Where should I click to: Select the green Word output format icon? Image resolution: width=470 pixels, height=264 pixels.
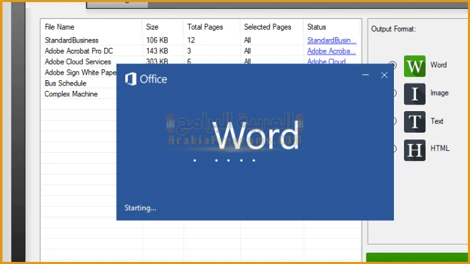tap(415, 66)
